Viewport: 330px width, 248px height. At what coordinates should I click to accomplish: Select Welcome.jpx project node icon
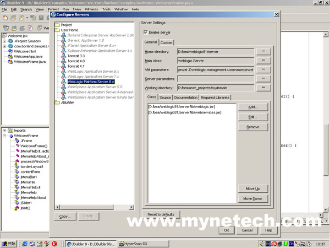click(x=4, y=36)
